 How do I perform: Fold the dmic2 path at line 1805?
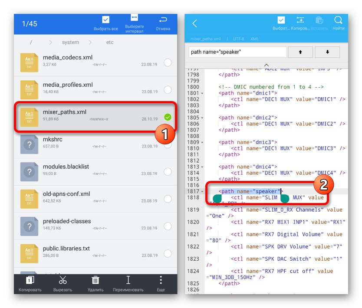click(x=202, y=118)
